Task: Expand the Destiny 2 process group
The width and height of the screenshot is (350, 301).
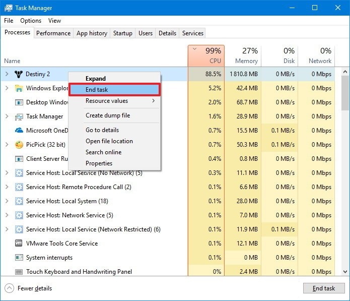Action: tap(7, 74)
